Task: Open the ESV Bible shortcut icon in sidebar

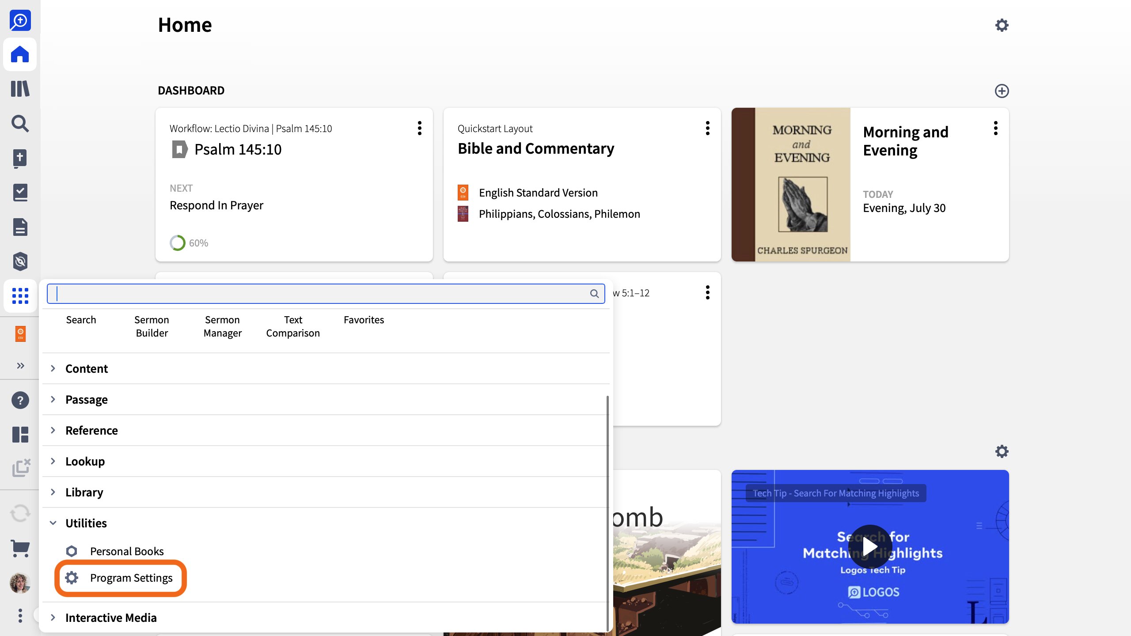Action: coord(20,333)
